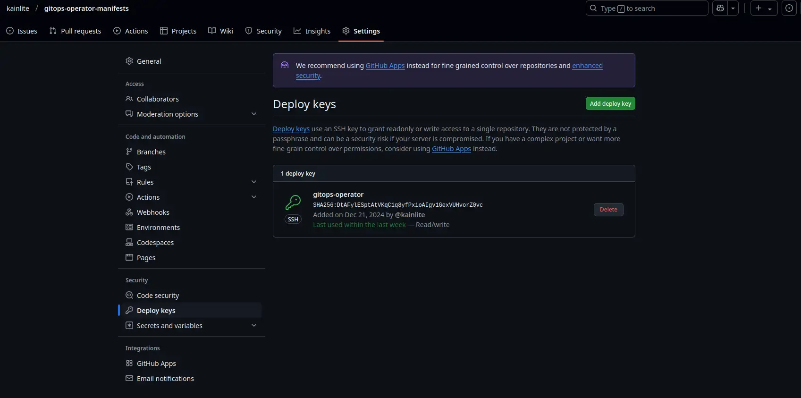
Task: Expand the Copilot dropdown arrow
Action: coord(733,8)
